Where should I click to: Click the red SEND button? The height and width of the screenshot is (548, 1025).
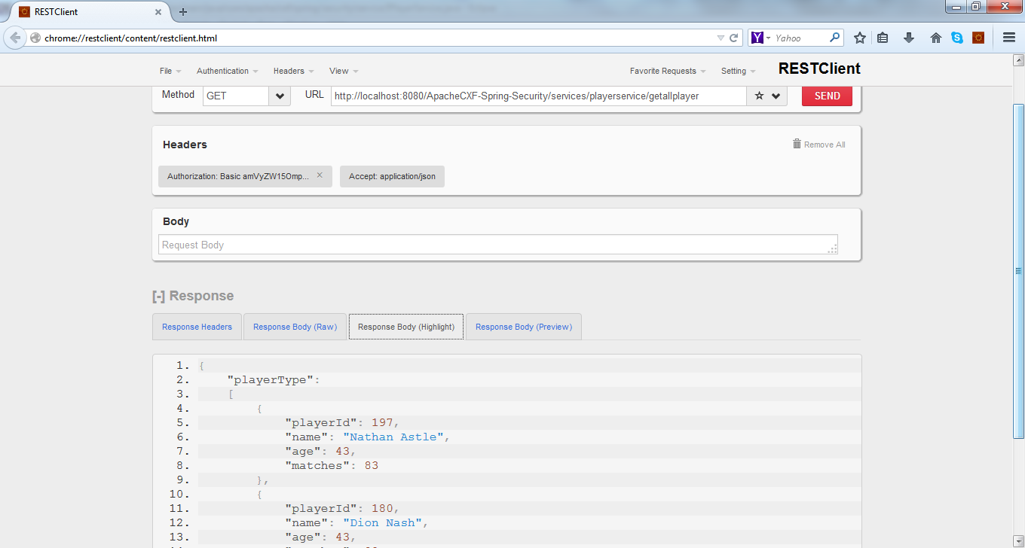click(826, 96)
